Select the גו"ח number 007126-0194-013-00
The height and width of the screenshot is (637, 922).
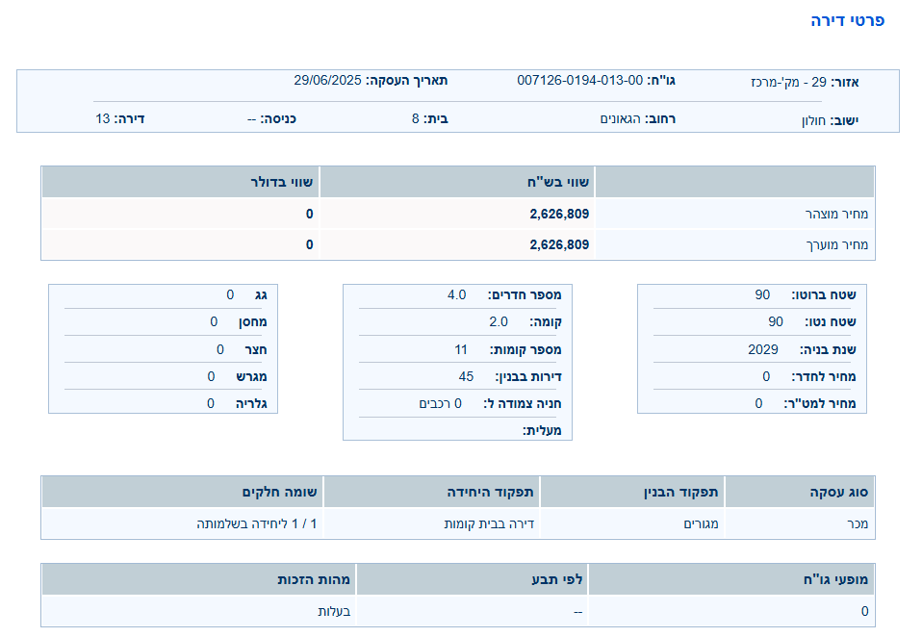tap(579, 81)
